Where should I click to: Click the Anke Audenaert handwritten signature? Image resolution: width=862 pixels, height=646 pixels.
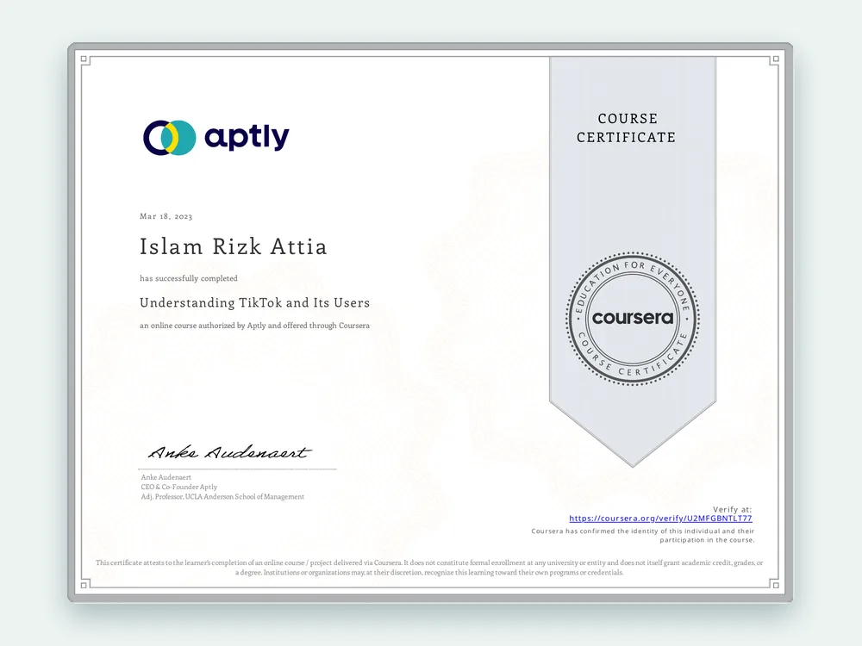(230, 451)
